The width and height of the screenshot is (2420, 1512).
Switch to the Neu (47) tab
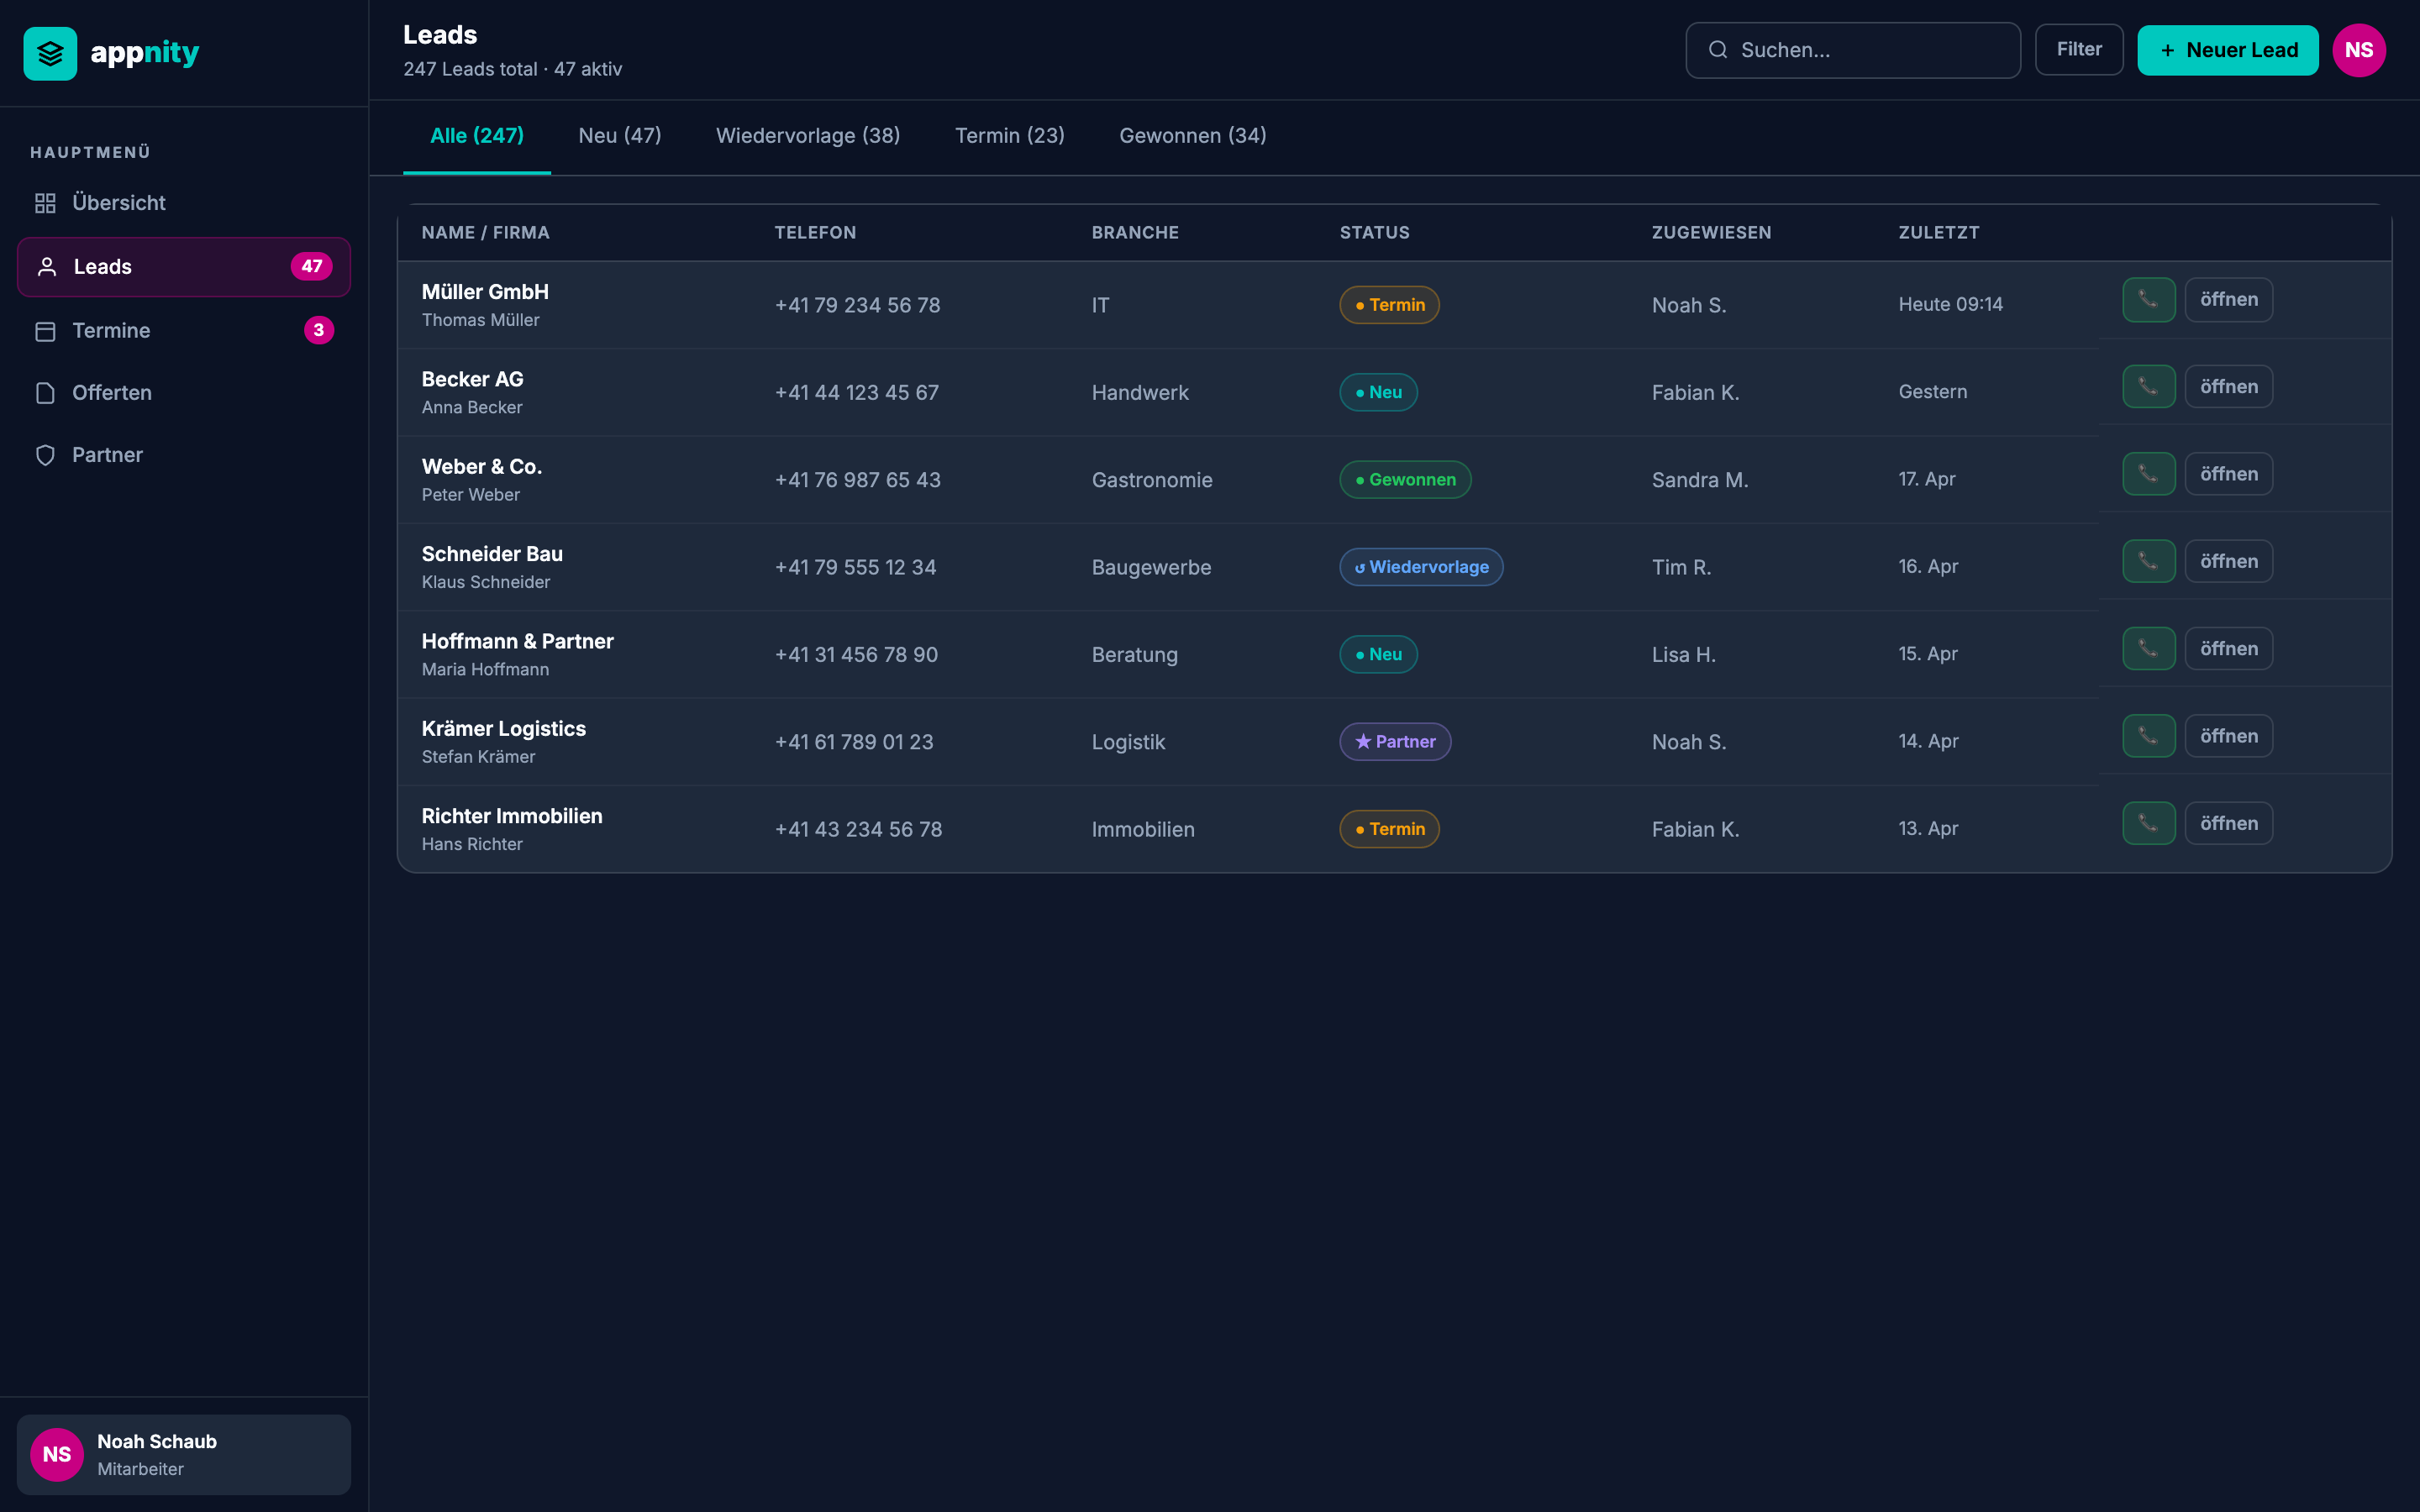[619, 136]
